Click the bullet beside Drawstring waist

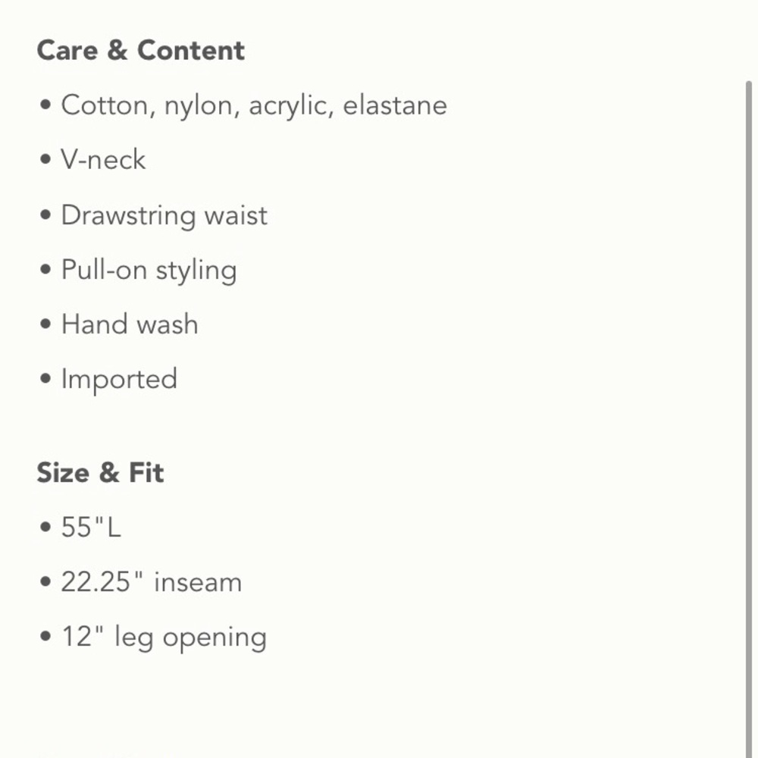point(45,216)
